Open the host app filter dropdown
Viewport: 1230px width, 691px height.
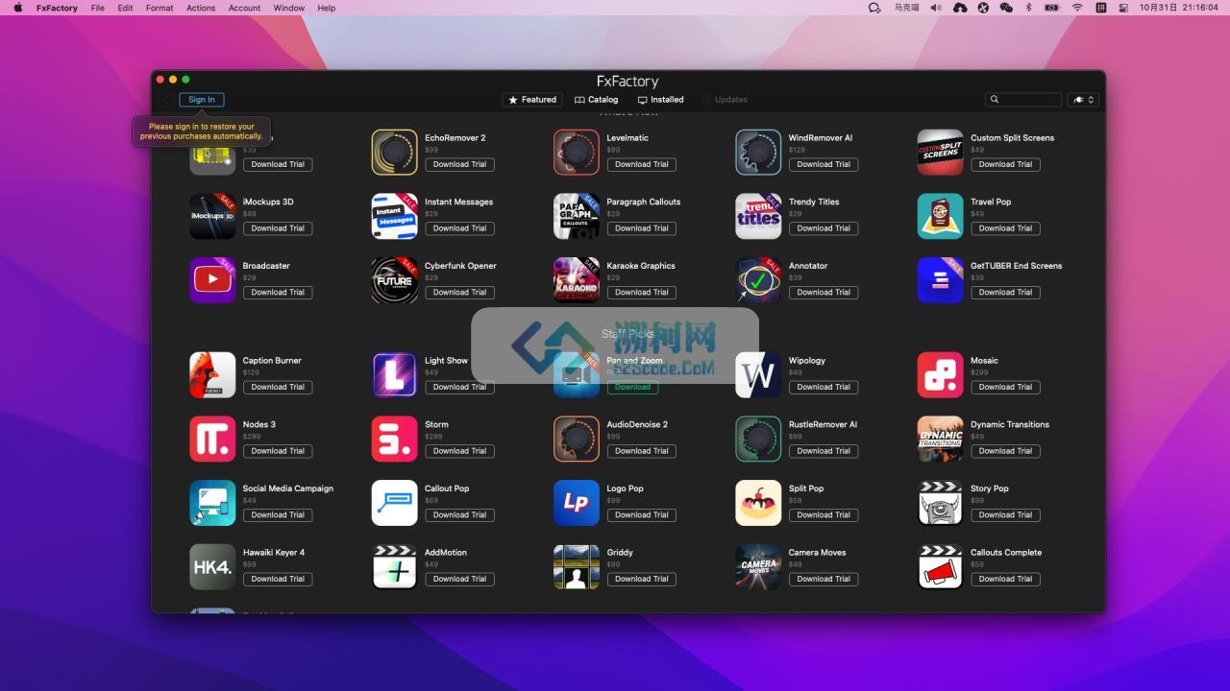click(x=1083, y=100)
